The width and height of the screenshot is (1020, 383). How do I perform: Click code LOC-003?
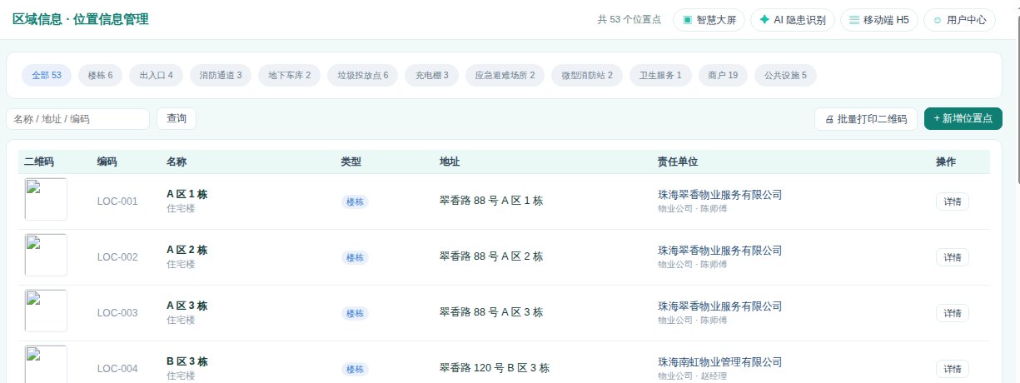pyautogui.click(x=117, y=313)
